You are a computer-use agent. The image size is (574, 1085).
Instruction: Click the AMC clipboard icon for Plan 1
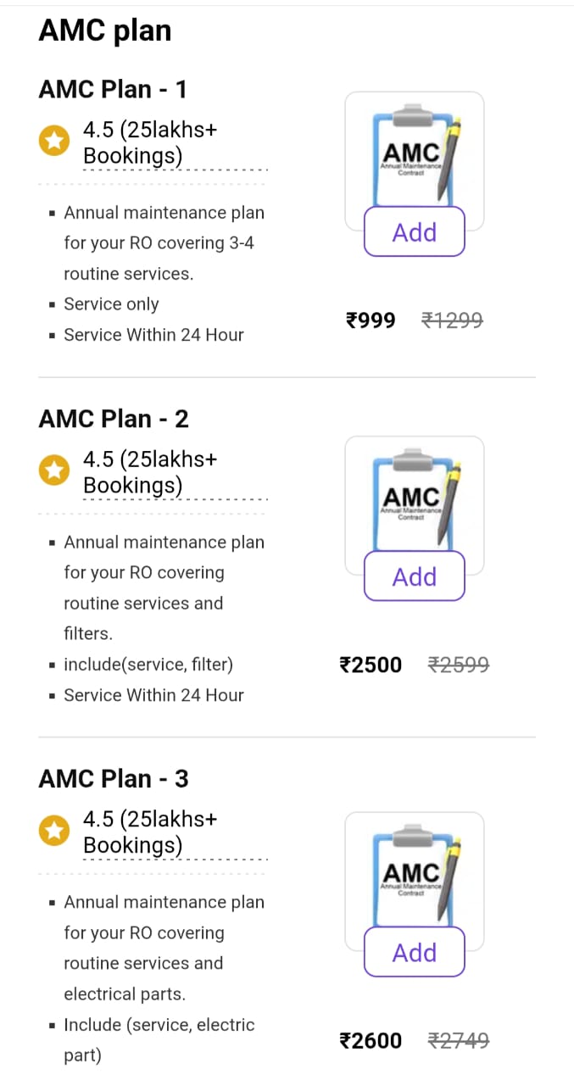414,154
